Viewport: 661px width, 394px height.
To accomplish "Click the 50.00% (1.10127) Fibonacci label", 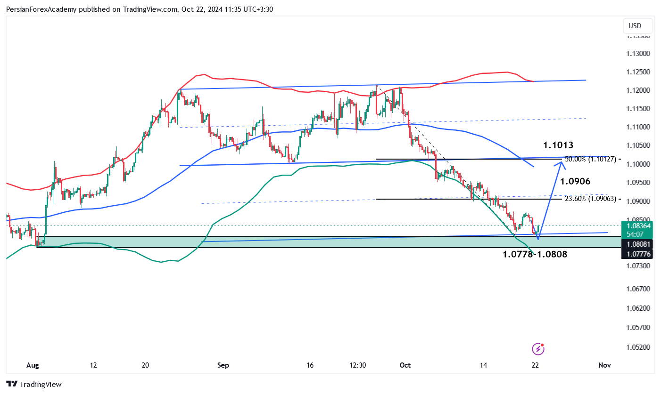I will [x=591, y=159].
